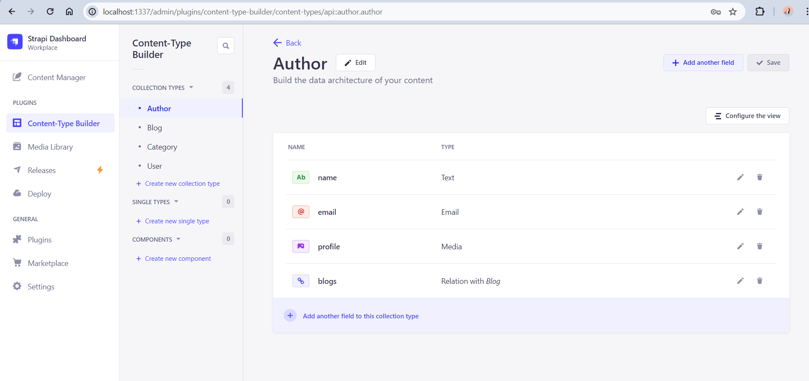Screen dimensions: 809x381
Task: Select the Author collection type
Action: pos(181,108)
